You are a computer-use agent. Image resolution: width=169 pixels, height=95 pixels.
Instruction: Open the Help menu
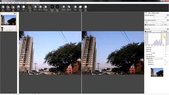pos(25,3)
